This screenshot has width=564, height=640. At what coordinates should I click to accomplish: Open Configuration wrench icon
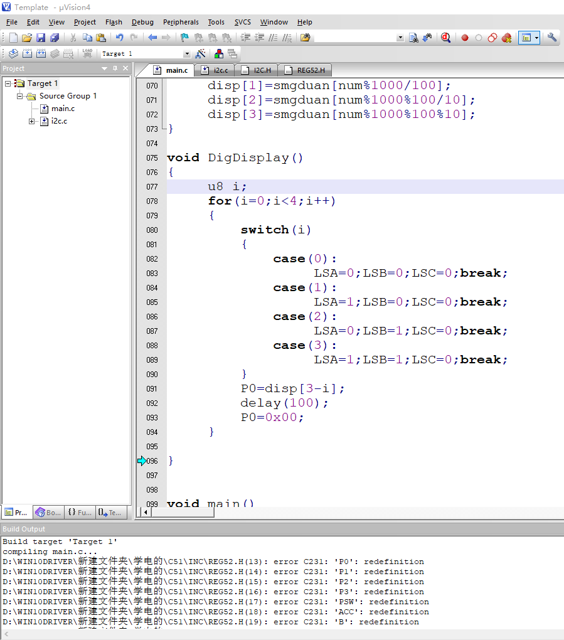click(552, 38)
